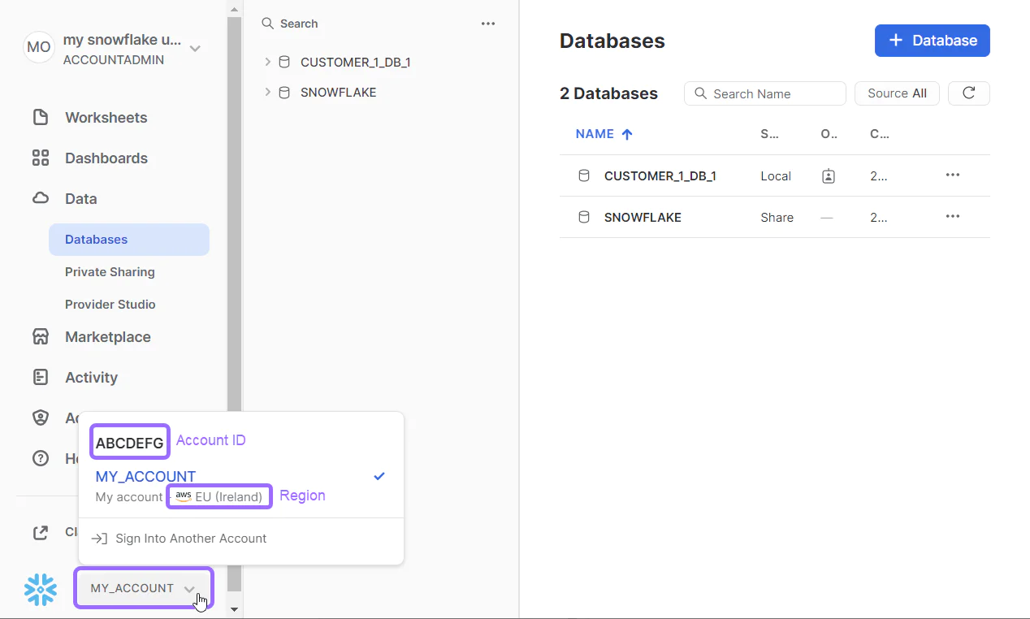Open the three-dots menu for SNOWFLAKE row
Image resolution: width=1030 pixels, height=619 pixels.
[x=953, y=217]
